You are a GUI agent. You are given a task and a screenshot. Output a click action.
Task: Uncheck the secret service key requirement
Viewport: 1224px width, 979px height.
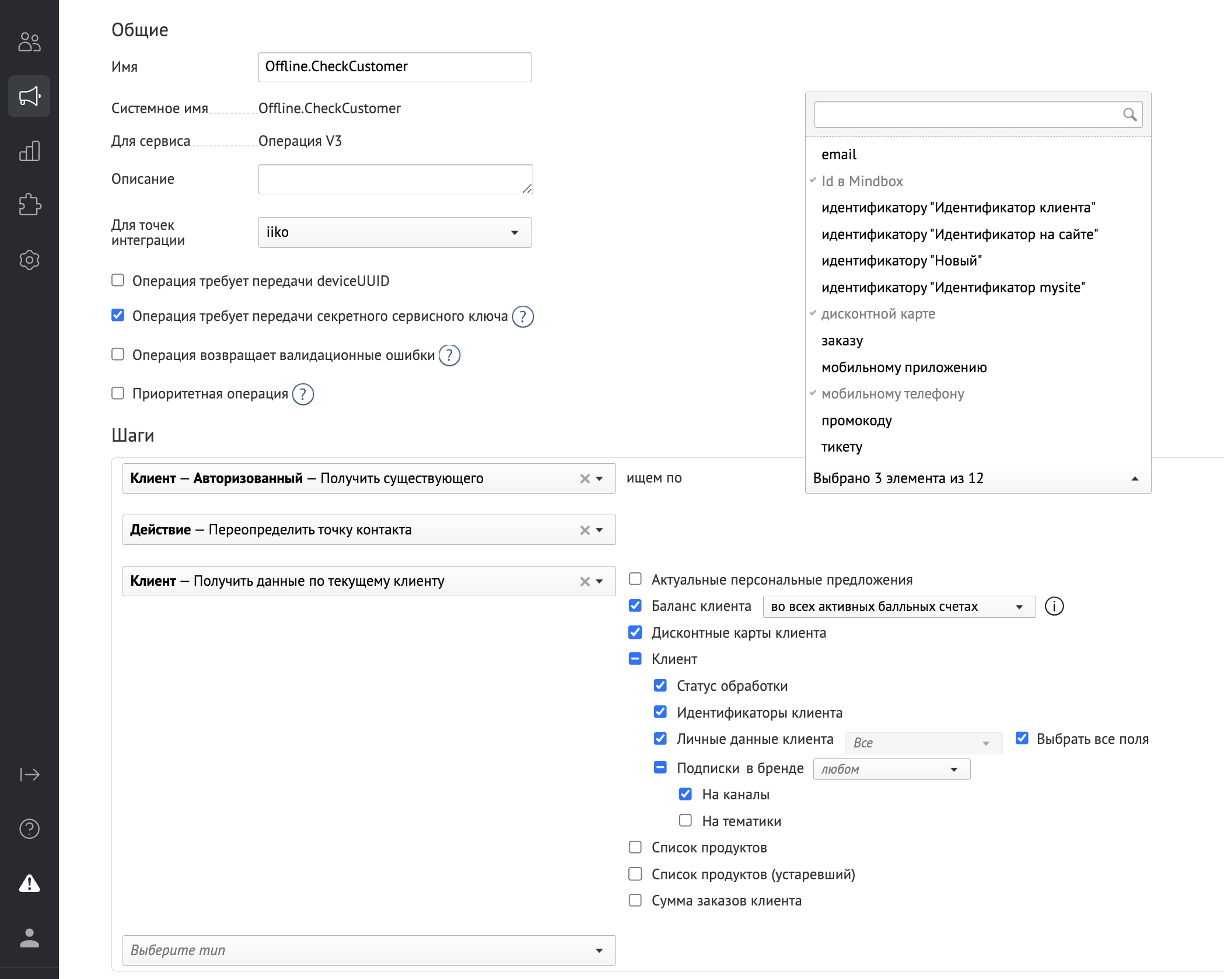click(118, 316)
